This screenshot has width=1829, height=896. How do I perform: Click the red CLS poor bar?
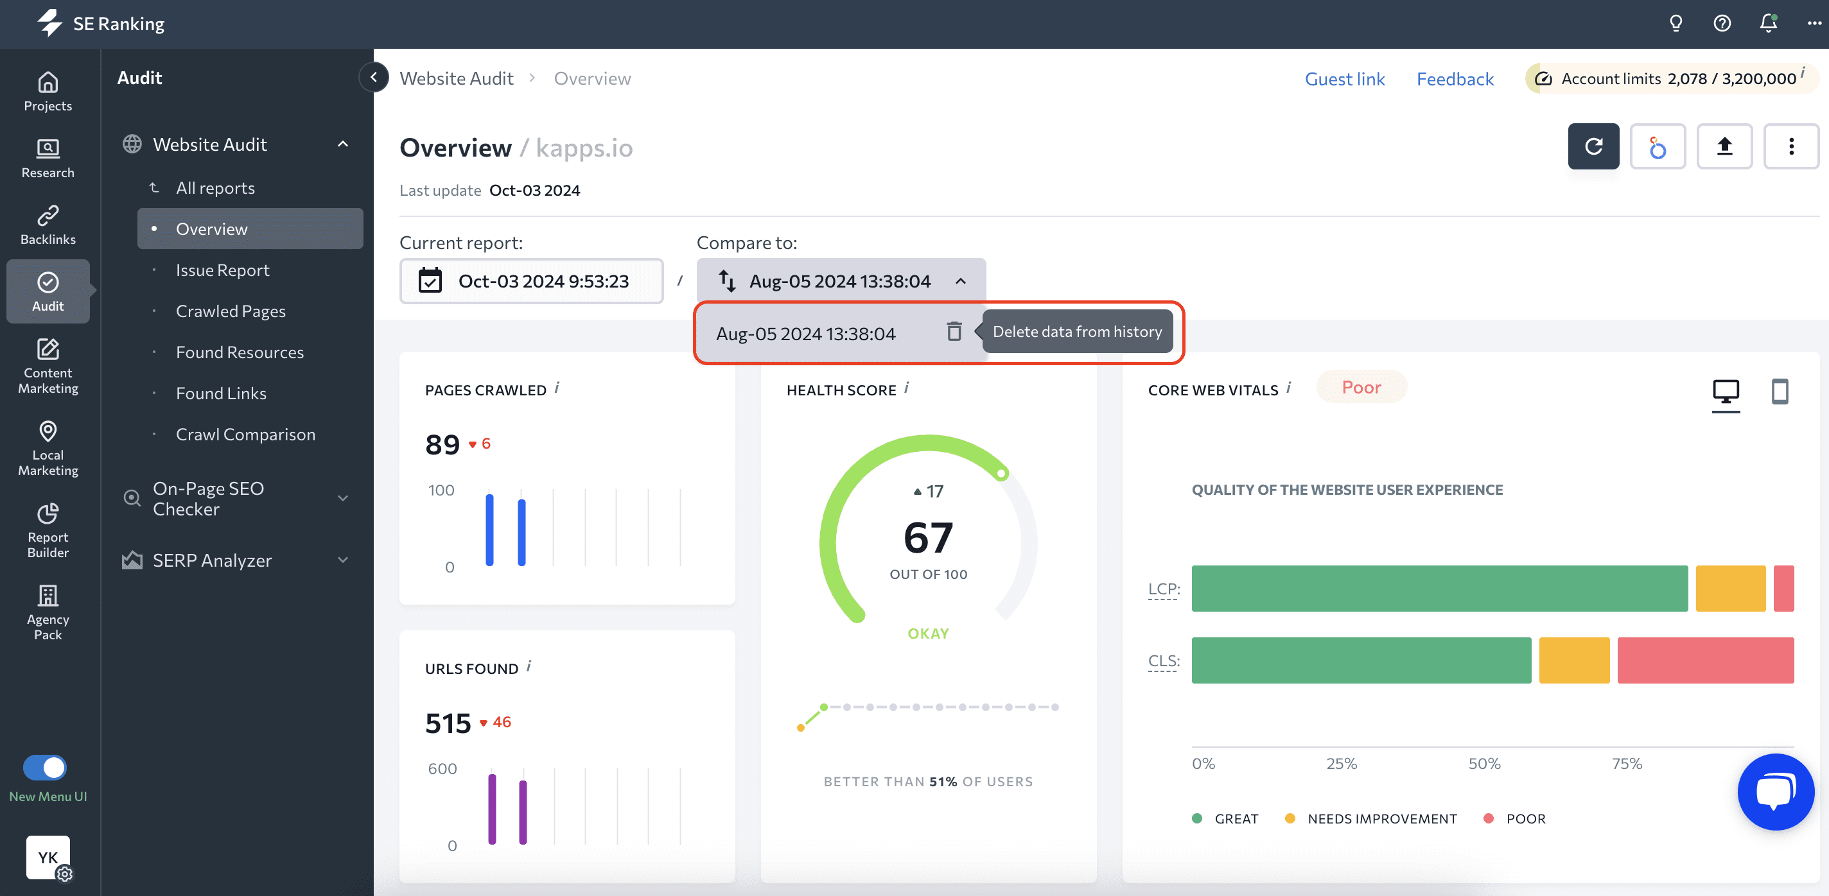pyautogui.click(x=1706, y=660)
